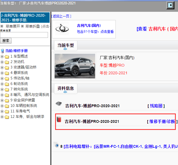Viewport: 178px width, 165px height.
Task: Select 菜单展开 to expand all menus
Action: tap(13, 26)
